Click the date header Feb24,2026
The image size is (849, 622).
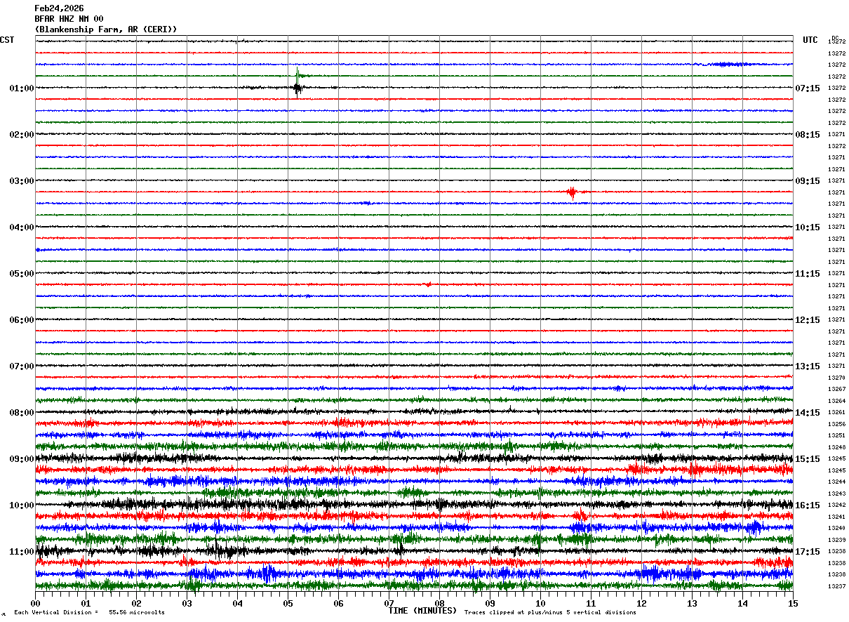click(59, 8)
